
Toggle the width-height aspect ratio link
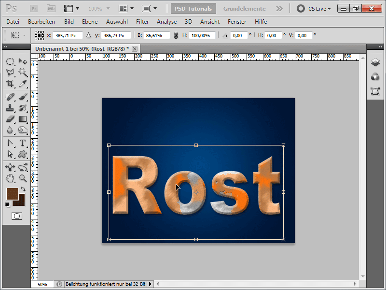tap(176, 35)
